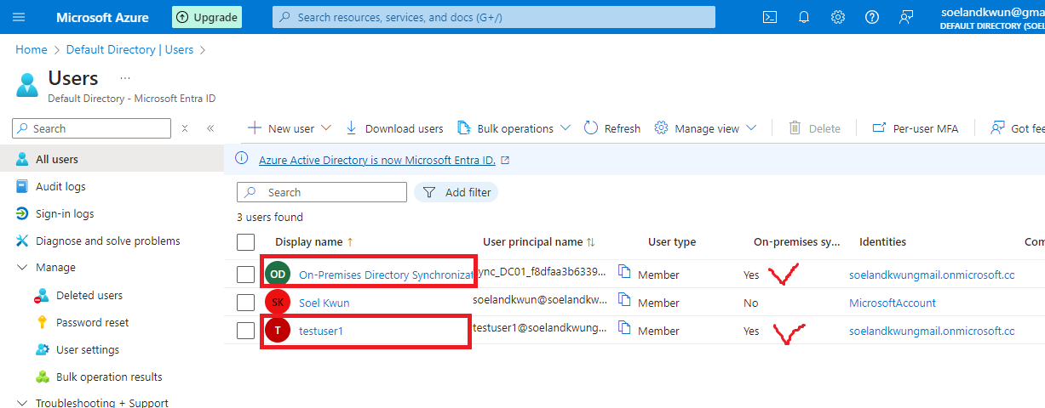
Task: Click the info icon in banner
Action: pyautogui.click(x=242, y=159)
